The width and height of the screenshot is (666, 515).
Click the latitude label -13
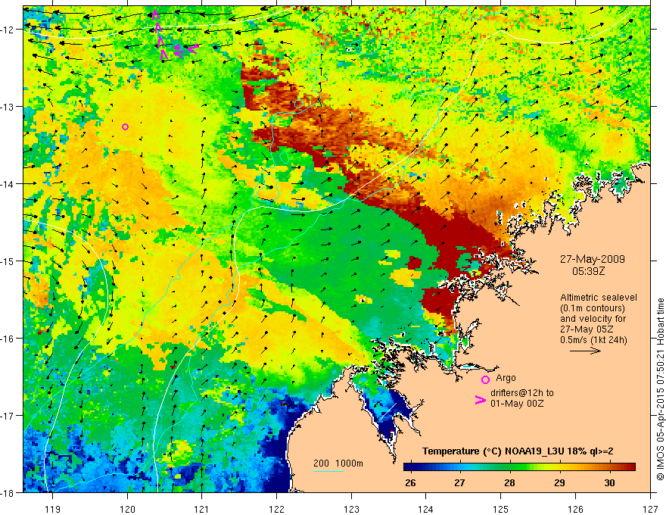(8, 107)
